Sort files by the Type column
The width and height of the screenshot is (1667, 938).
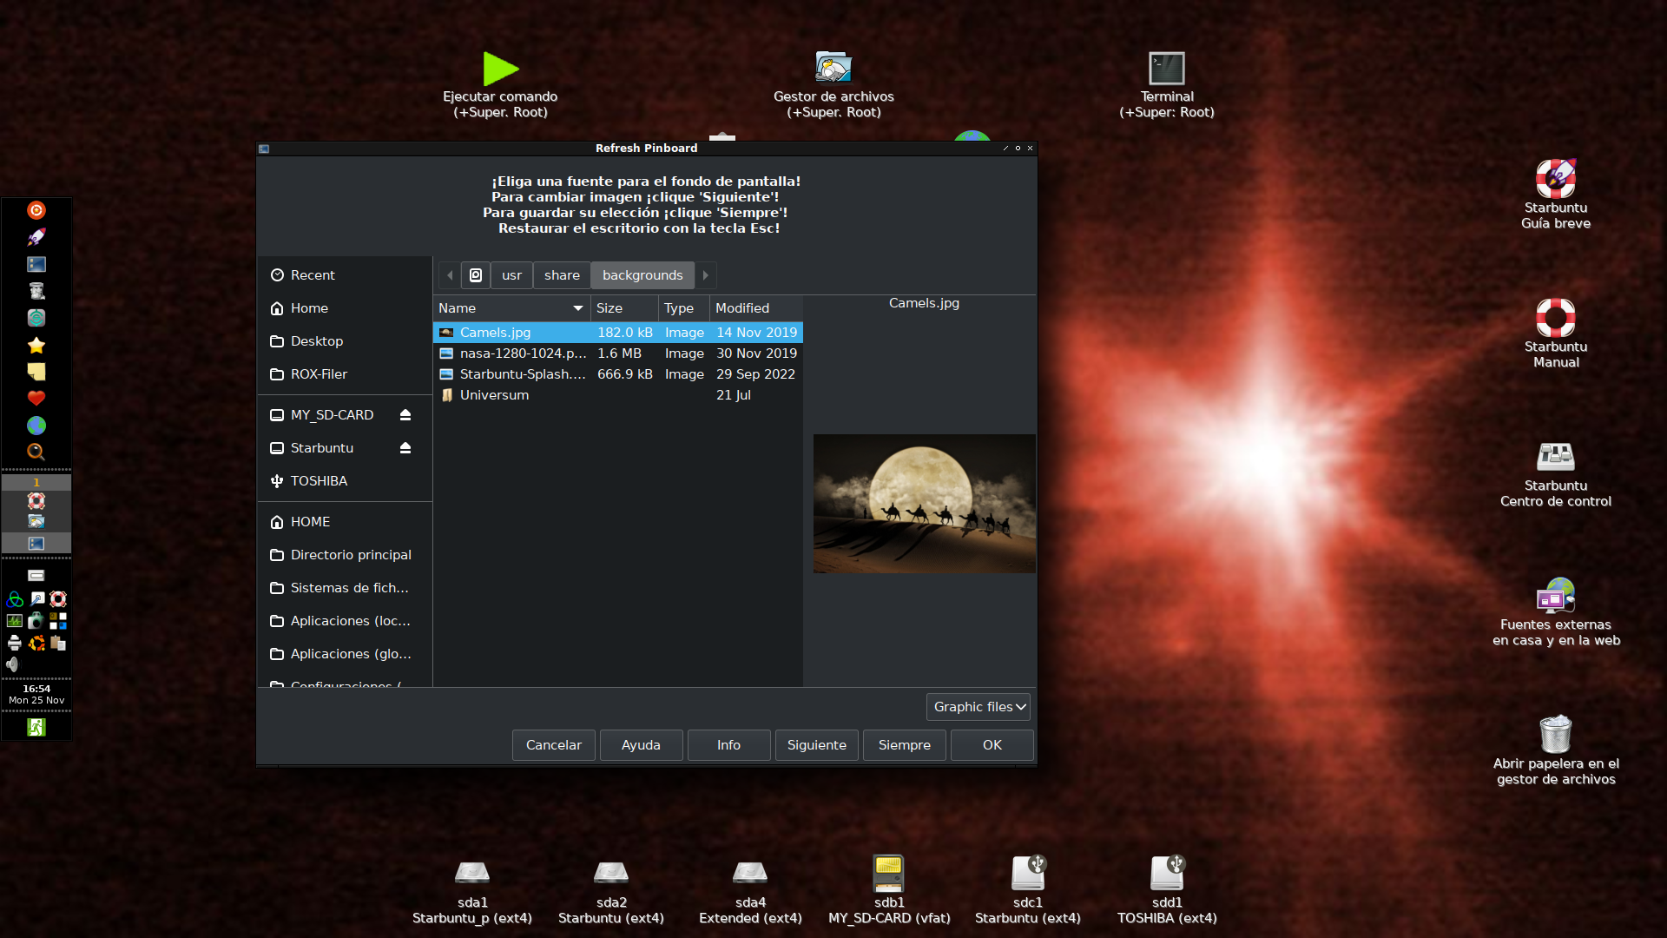click(x=684, y=308)
